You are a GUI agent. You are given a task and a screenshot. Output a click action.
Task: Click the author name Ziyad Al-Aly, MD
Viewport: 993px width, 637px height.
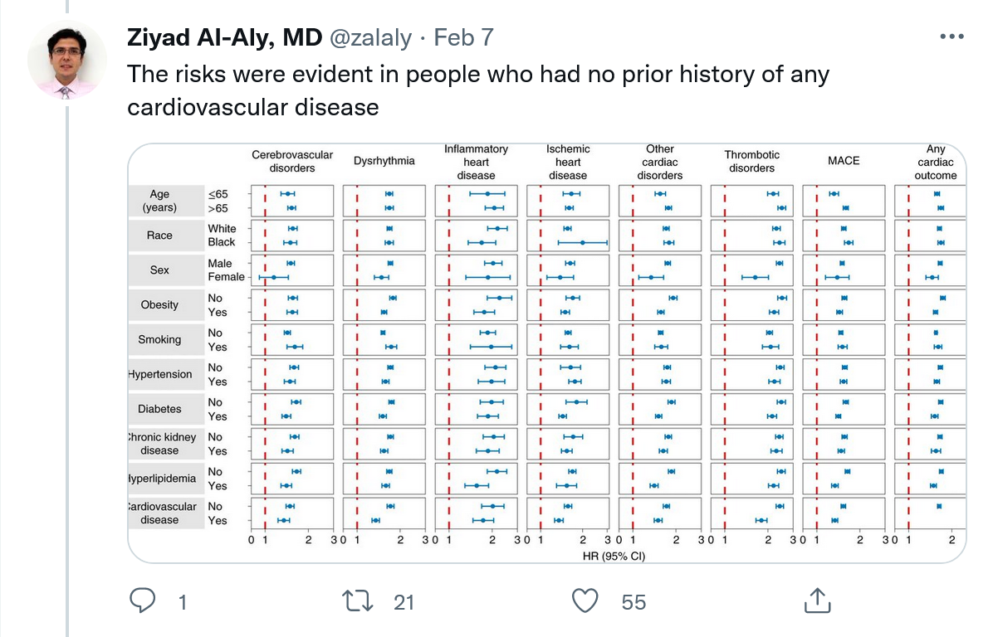point(224,38)
